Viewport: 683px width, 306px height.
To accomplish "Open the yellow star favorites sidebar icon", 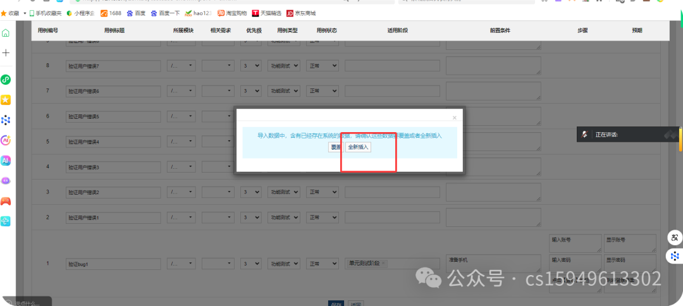I will [6, 100].
